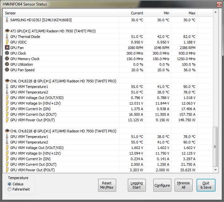Click thermometer icon beside VRM Temperature1 51.0 °C current
This screenshot has height=202, width=224.
[x=7, y=137]
